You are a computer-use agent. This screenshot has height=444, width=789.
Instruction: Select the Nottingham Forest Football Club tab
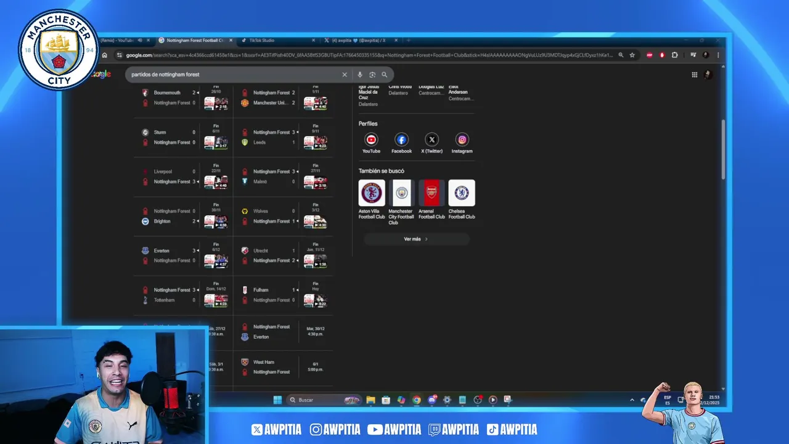click(x=196, y=40)
